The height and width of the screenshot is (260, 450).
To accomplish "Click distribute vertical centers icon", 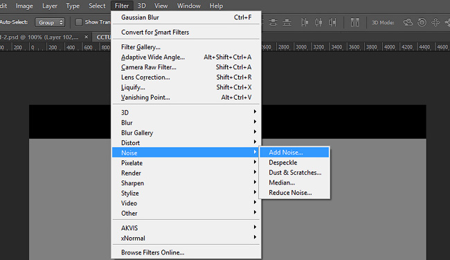I will [273, 22].
